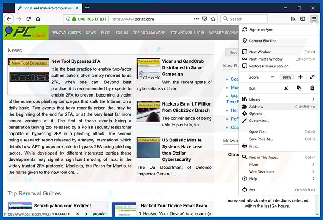The height and width of the screenshot is (220, 323).
Task: Expand the Help submenu
Action: [x=279, y=179]
